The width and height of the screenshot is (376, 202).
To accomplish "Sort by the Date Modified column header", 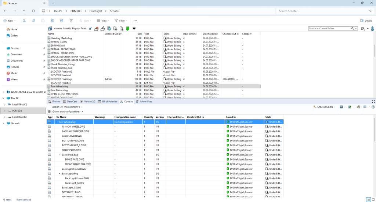I will tap(211, 34).
